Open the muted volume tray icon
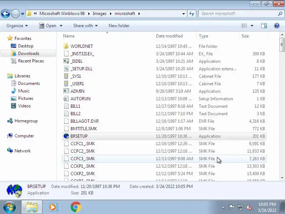Image resolution: width=285 pixels, height=214 pixels. pyautogui.click(x=249, y=207)
